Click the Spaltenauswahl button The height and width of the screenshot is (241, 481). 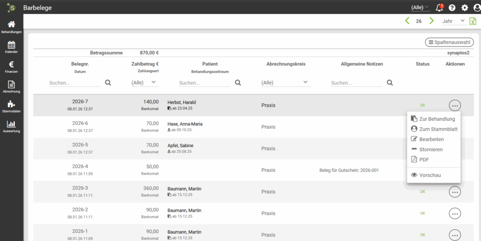click(449, 42)
